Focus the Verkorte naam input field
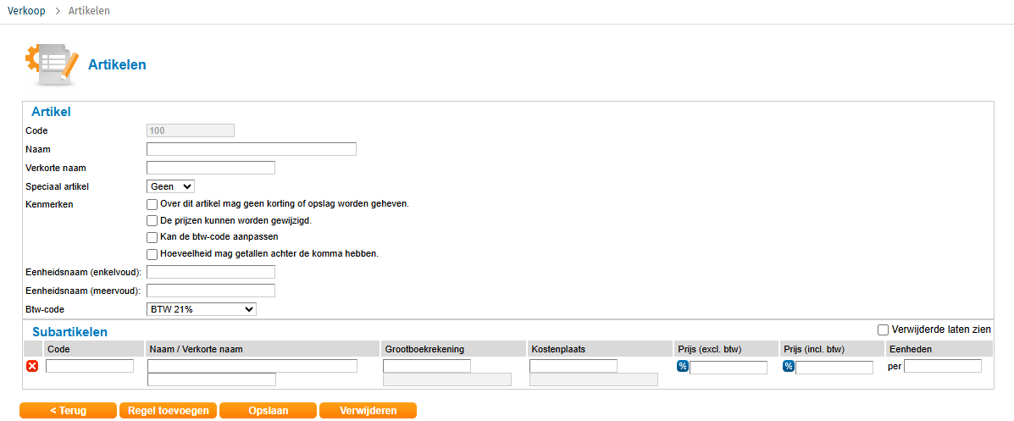 (211, 168)
